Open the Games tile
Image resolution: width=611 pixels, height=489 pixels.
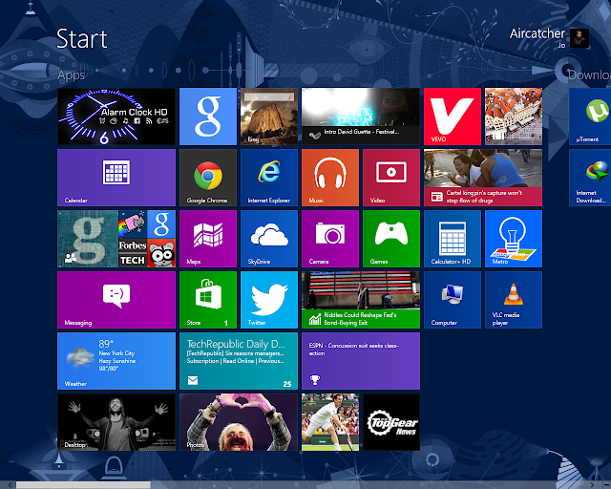tap(391, 239)
